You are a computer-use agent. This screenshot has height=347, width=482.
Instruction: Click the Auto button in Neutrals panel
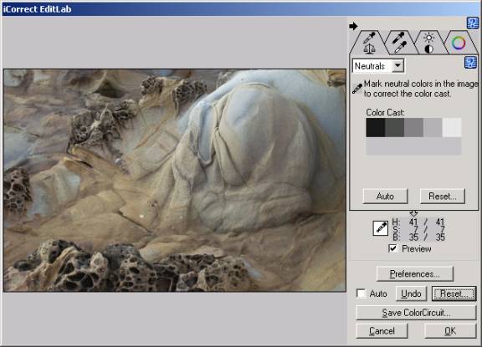coord(385,196)
